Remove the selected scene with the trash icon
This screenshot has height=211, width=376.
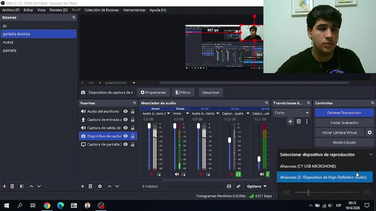pyautogui.click(x=12, y=186)
